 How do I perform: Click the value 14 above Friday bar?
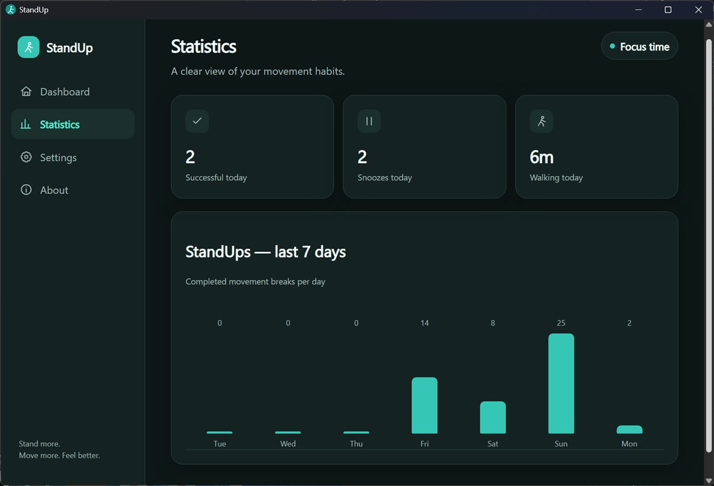(424, 323)
